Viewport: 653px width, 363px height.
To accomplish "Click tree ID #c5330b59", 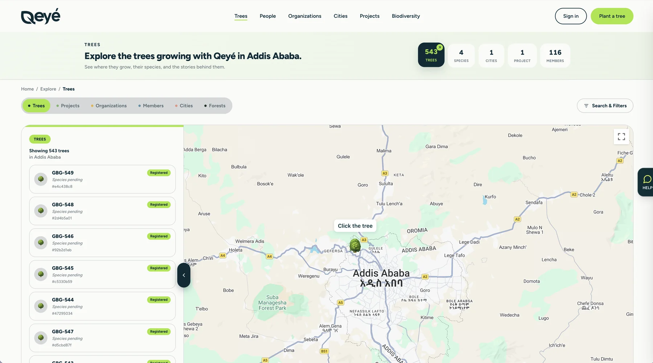I will tap(62, 281).
